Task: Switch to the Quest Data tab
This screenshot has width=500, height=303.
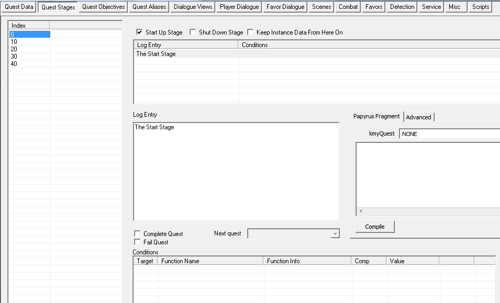Action: [19, 7]
